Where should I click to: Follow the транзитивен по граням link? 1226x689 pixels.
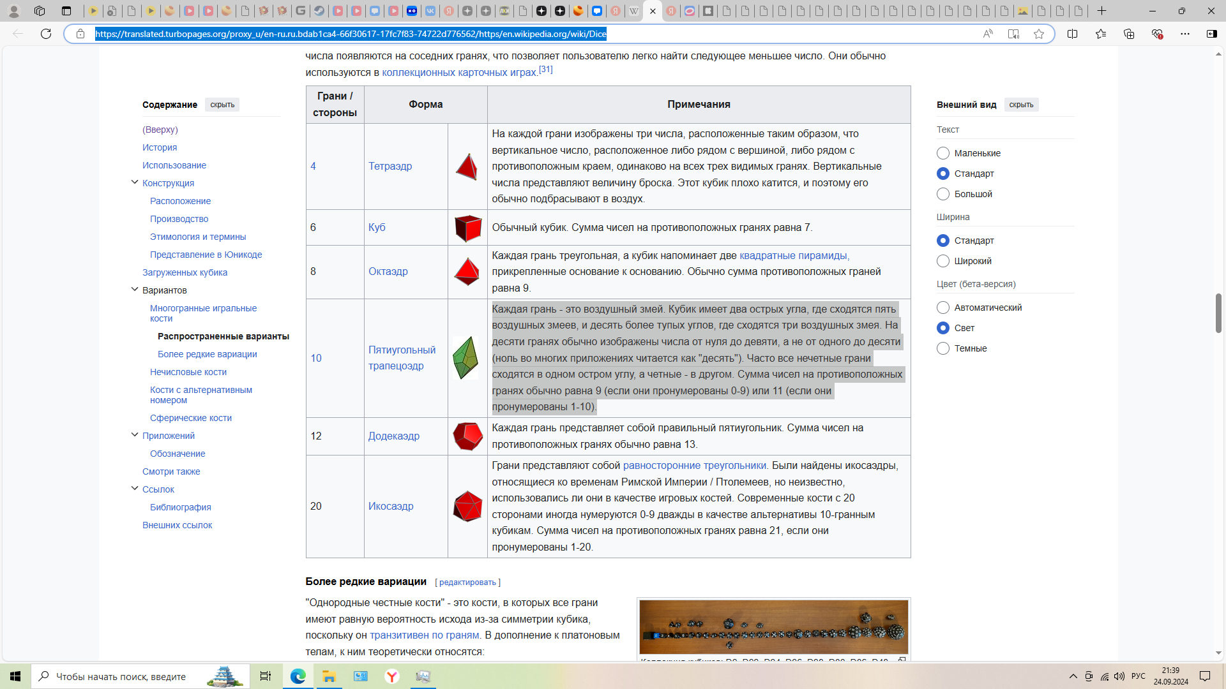tap(425, 635)
